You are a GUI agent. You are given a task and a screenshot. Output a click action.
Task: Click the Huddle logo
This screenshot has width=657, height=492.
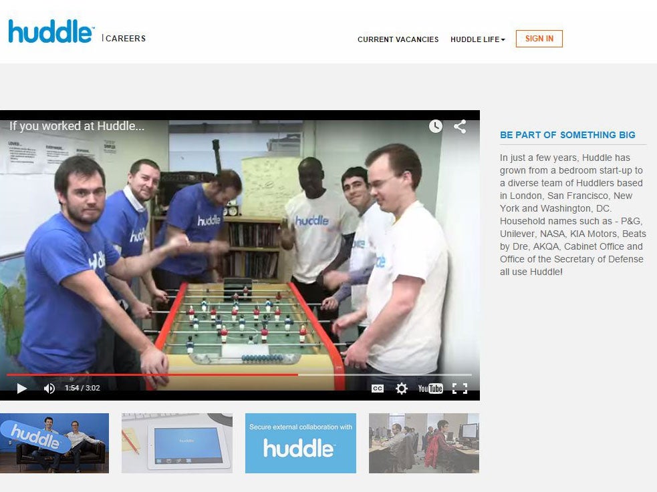pos(51,31)
